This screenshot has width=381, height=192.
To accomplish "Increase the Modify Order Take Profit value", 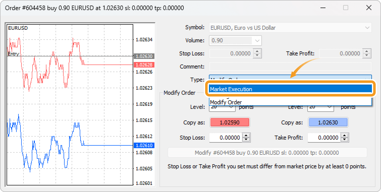I will click(x=344, y=136).
